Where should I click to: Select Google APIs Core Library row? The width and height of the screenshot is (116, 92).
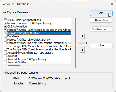(39, 49)
